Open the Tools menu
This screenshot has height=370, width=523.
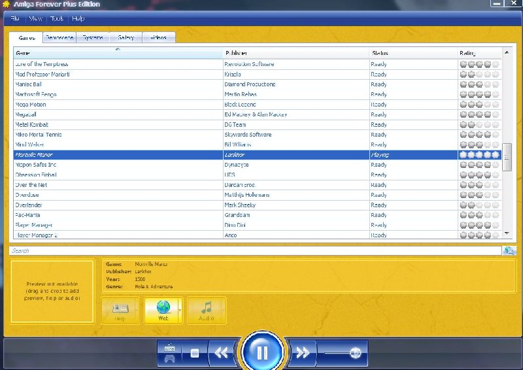click(x=57, y=19)
